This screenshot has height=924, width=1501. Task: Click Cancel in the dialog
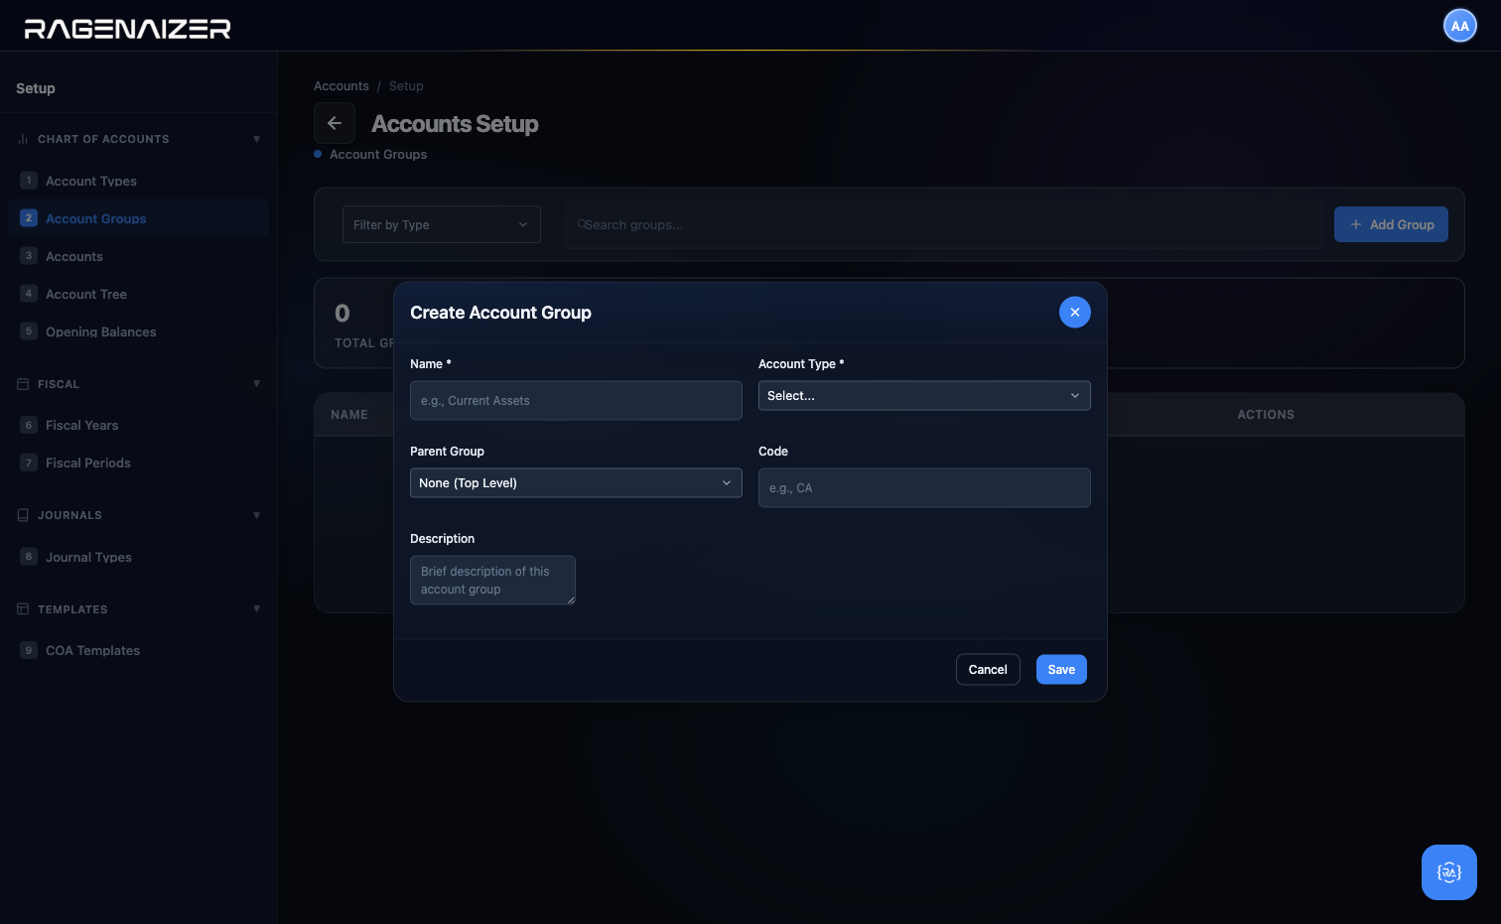[x=988, y=670]
